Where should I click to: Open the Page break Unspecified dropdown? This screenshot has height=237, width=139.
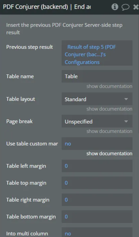[x=97, y=121]
